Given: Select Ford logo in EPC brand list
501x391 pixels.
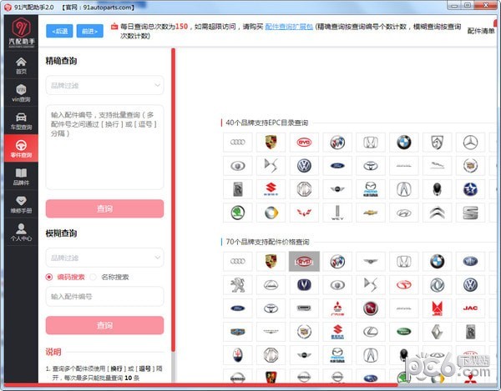Looking at the screenshot, I should (337, 166).
